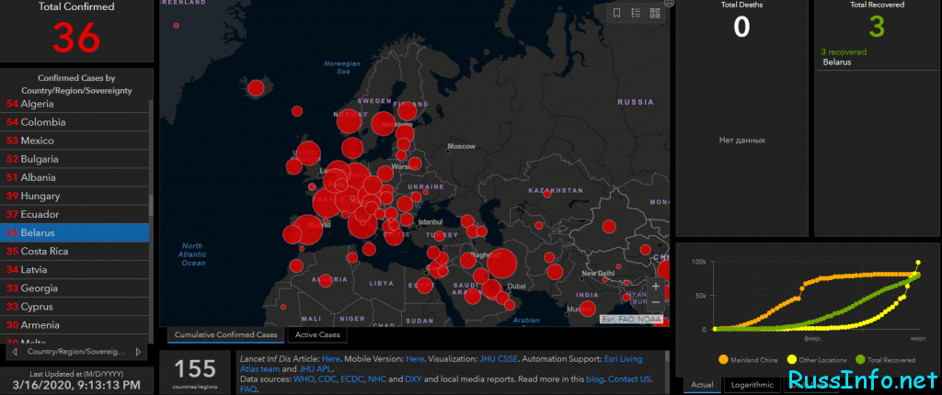The height and width of the screenshot is (395, 942).
Task: Zoom out with the map minus button
Action: coord(655,302)
